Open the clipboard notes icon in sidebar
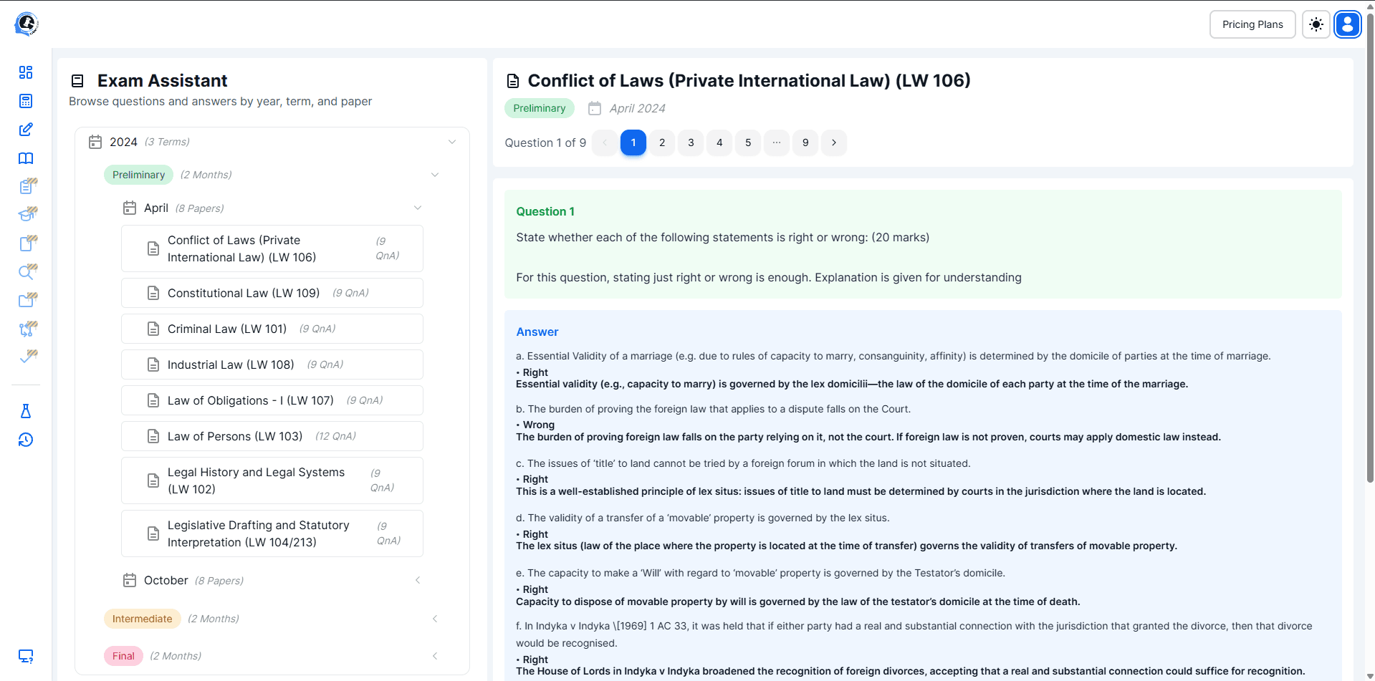The width and height of the screenshot is (1375, 681). click(x=27, y=186)
